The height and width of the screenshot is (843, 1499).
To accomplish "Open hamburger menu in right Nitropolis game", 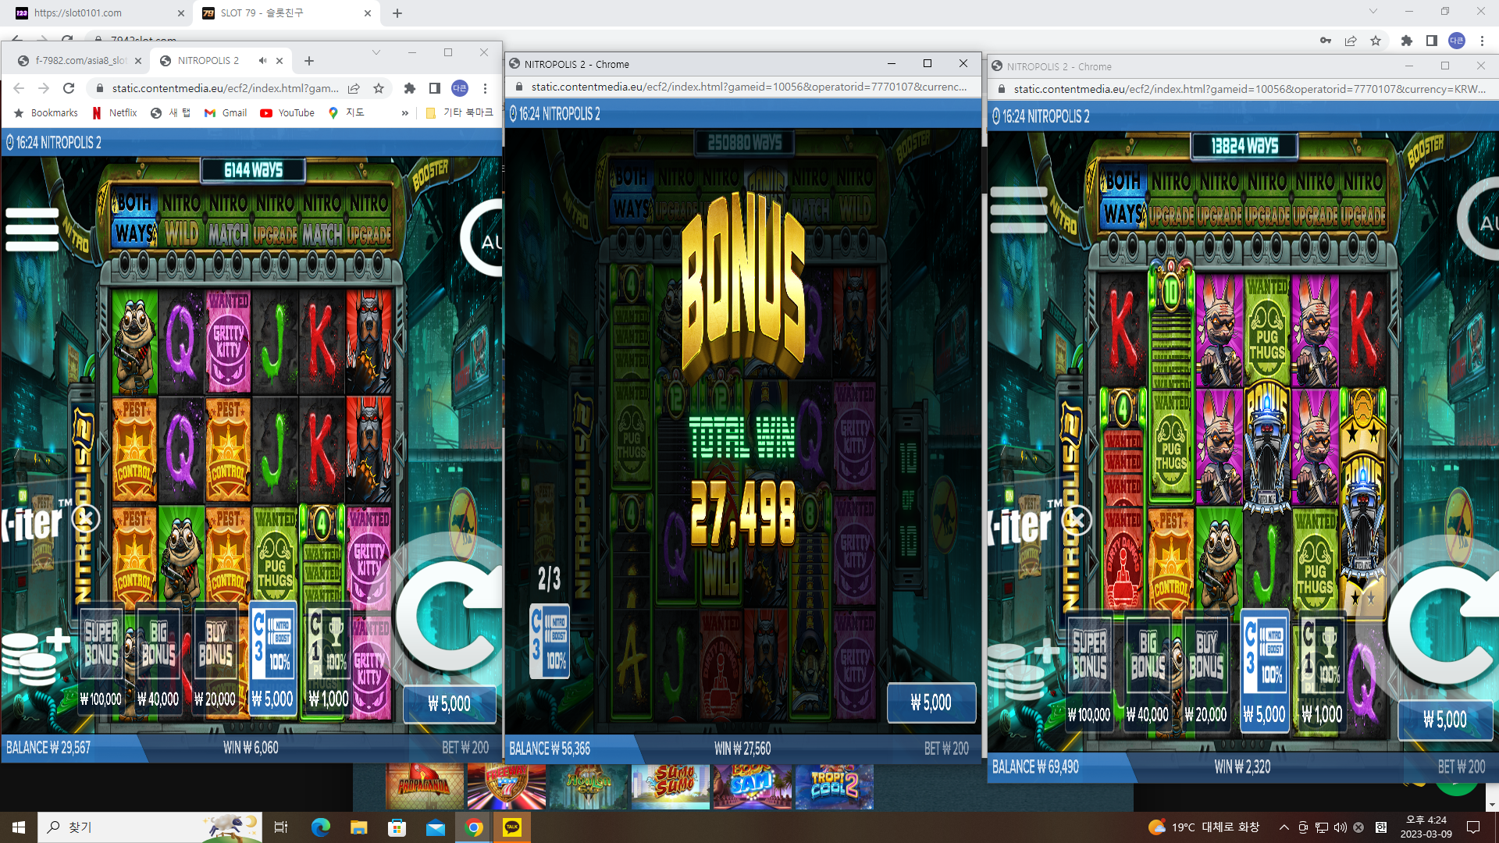I will point(1019,210).
